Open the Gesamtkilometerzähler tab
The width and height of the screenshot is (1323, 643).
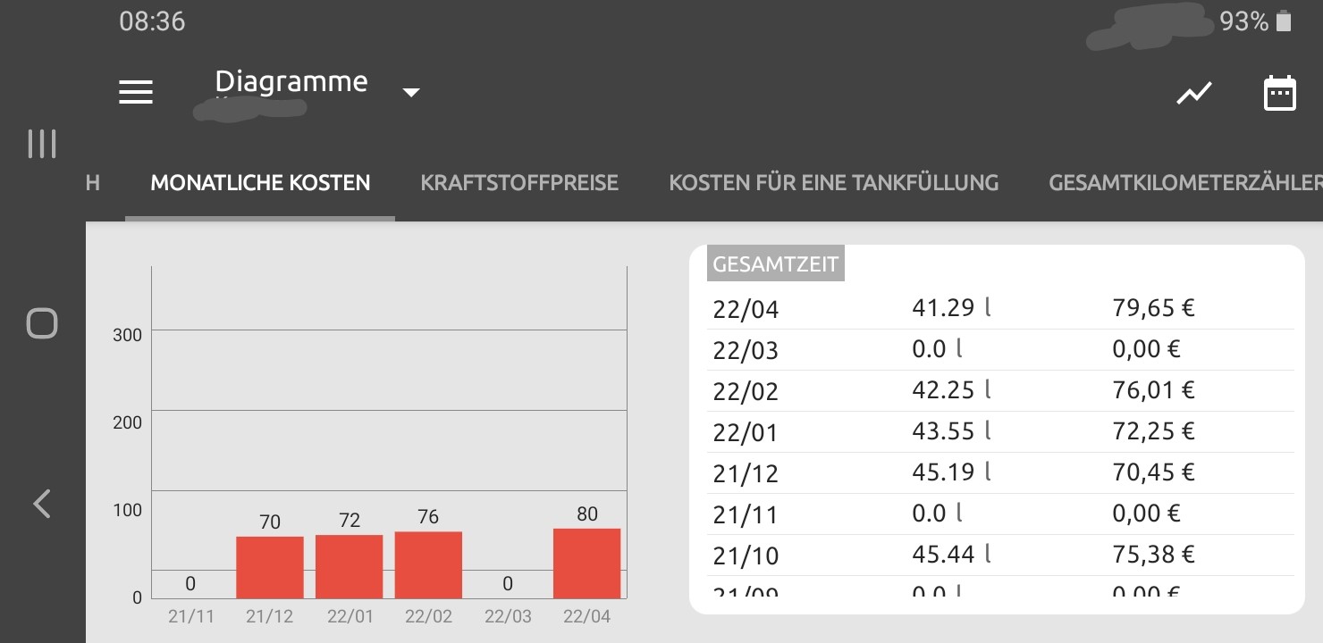point(1185,183)
